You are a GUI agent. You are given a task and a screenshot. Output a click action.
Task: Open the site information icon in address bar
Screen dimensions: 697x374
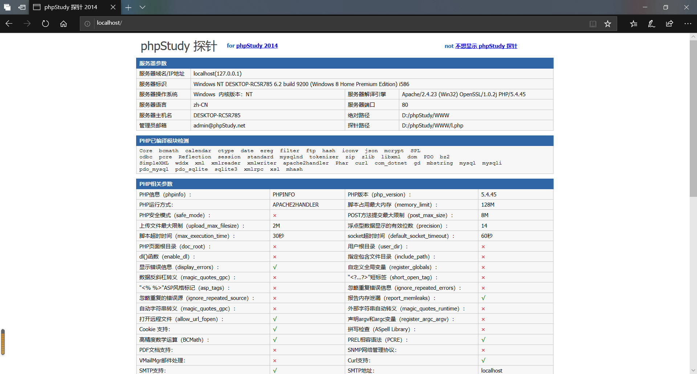pyautogui.click(x=87, y=24)
